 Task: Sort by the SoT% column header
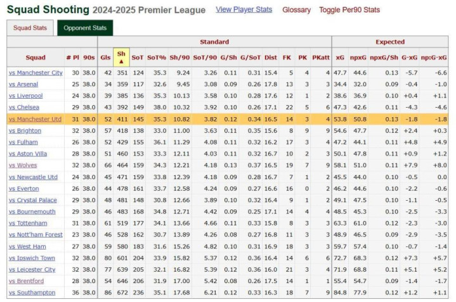pyautogui.click(x=156, y=58)
